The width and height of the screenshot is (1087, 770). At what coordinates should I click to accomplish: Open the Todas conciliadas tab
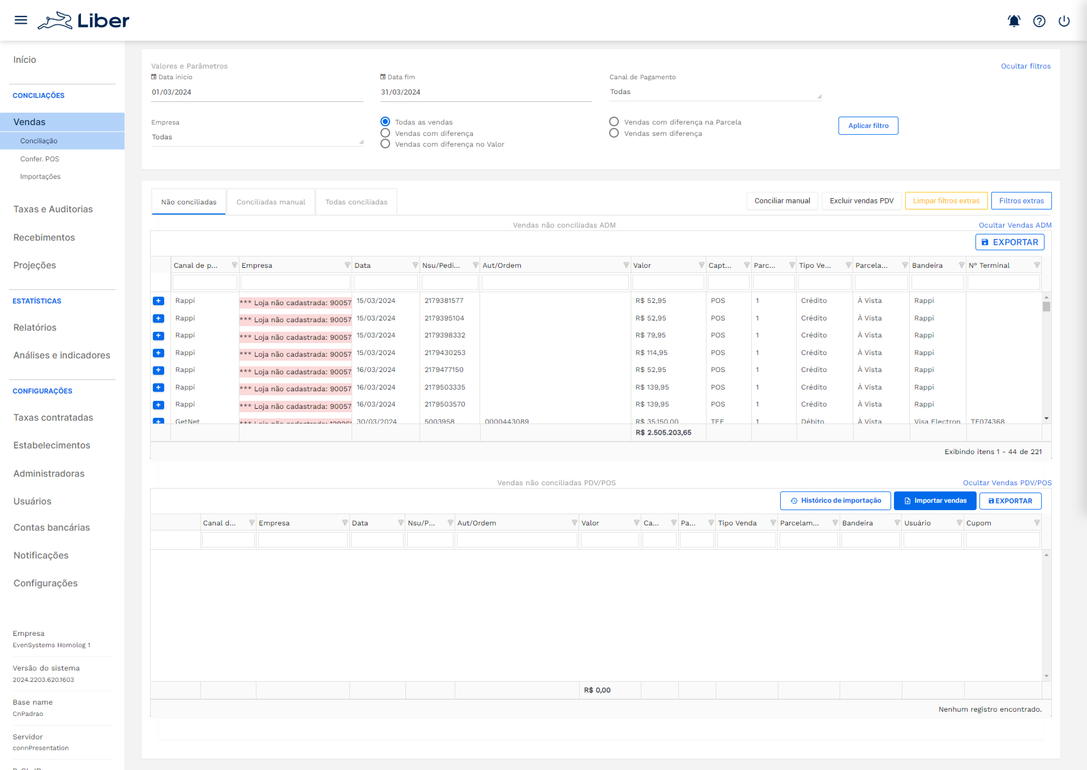coord(356,202)
